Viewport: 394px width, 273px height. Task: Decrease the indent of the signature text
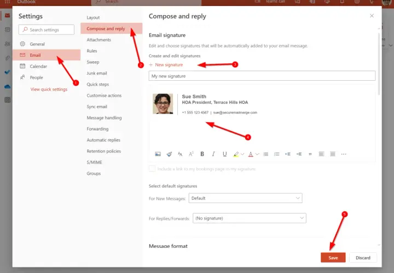click(x=288, y=154)
